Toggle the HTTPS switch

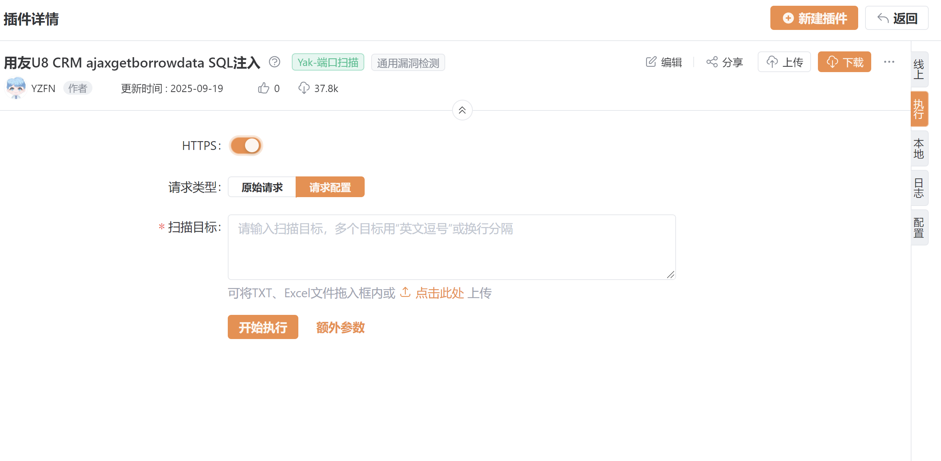[246, 146]
